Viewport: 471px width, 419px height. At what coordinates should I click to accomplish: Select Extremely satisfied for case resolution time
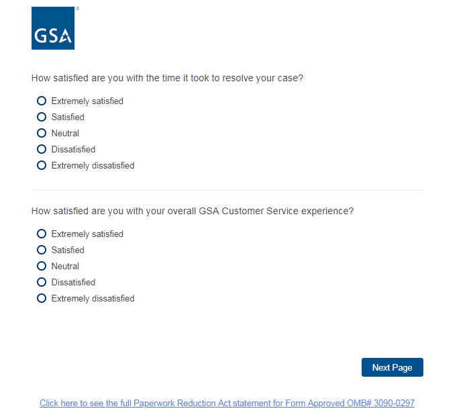coord(42,101)
